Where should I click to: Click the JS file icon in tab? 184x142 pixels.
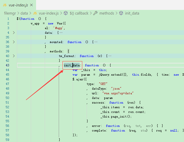click(x=5, y=5)
